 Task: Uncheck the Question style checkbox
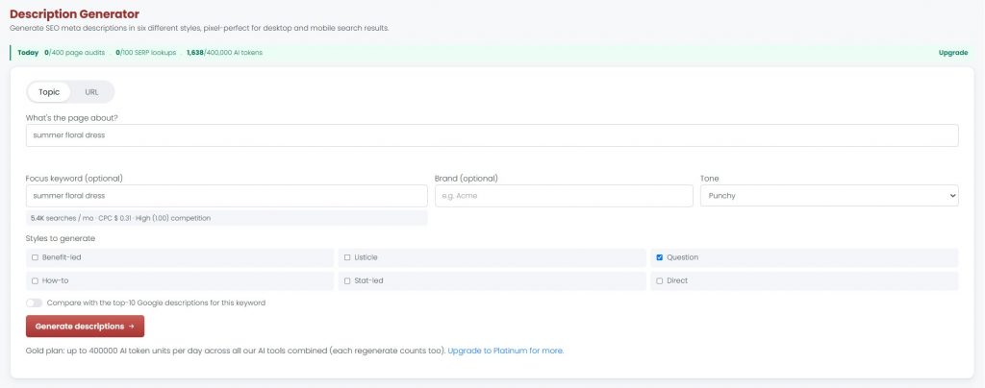click(x=660, y=257)
